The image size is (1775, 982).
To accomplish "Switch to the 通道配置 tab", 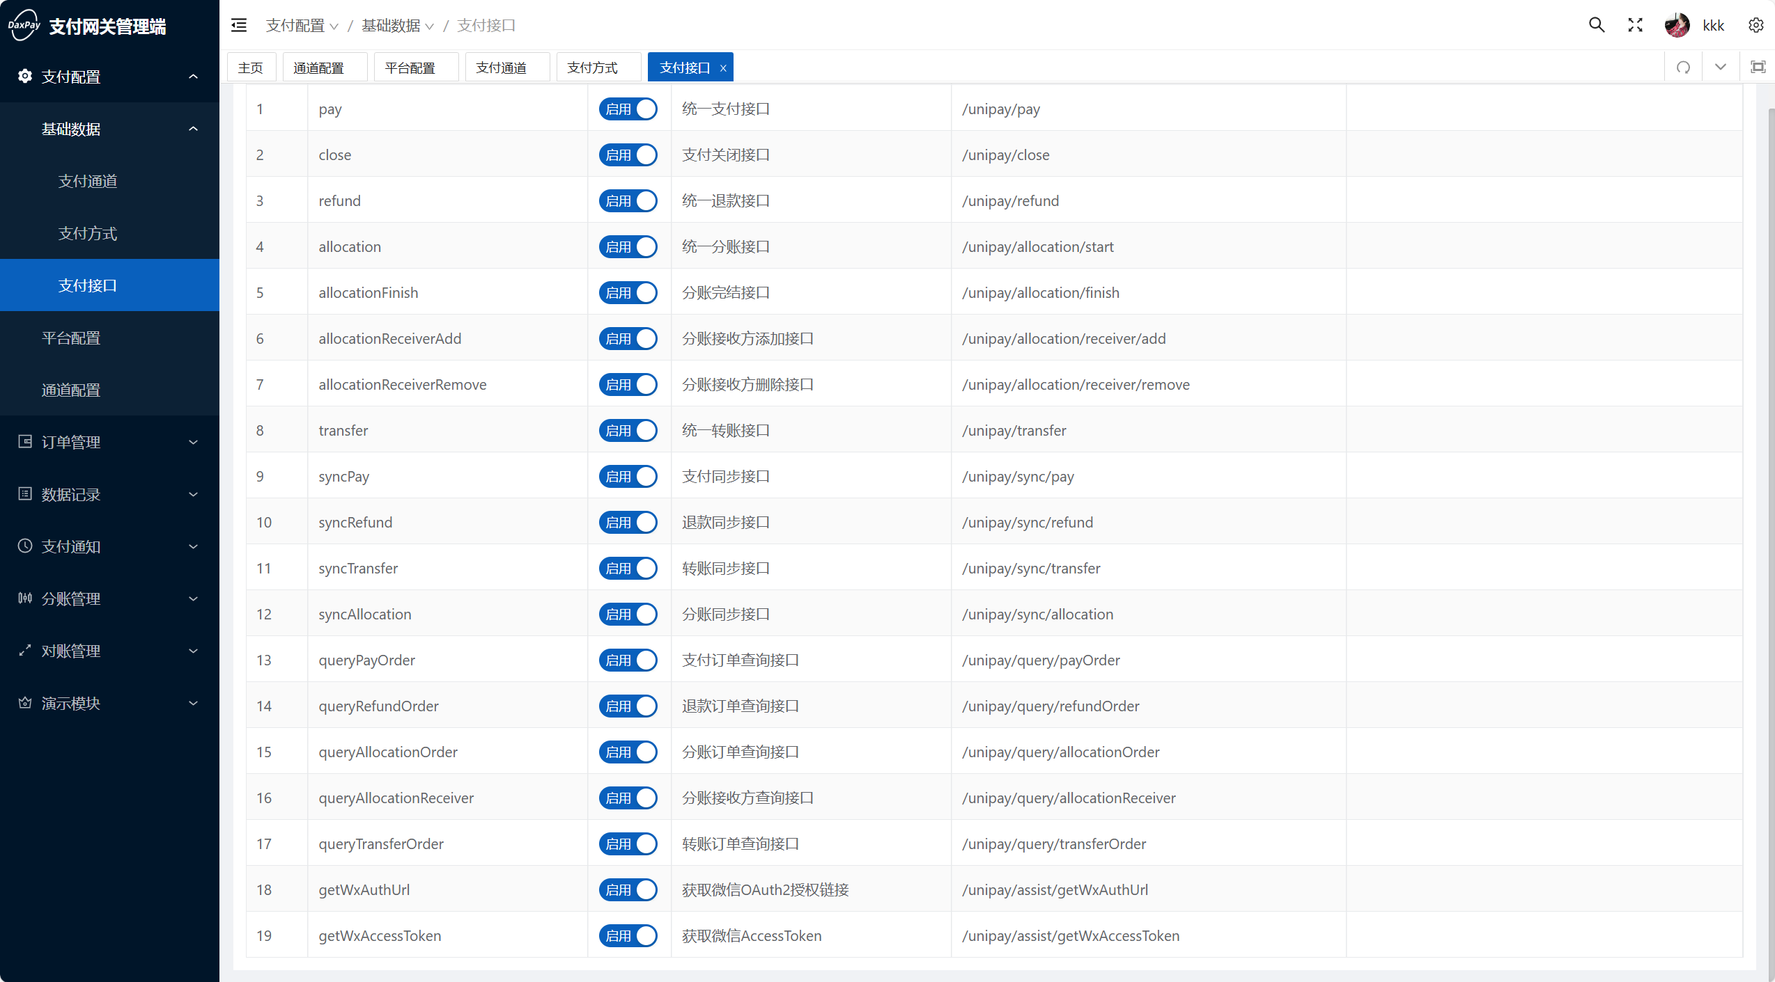I will tap(325, 68).
